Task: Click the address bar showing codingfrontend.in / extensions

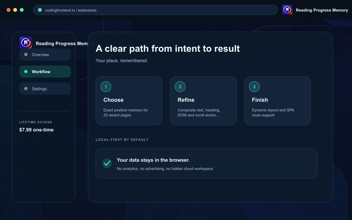Action: [x=155, y=10]
